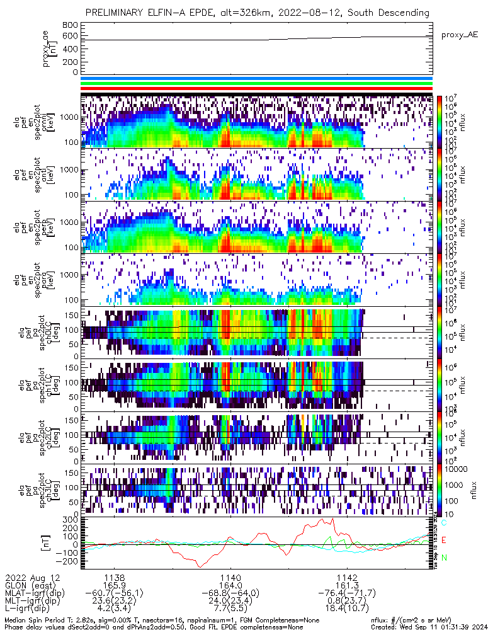Click the para [keV] y-axis label
The height and width of the screenshot is (630, 488).
34,280
